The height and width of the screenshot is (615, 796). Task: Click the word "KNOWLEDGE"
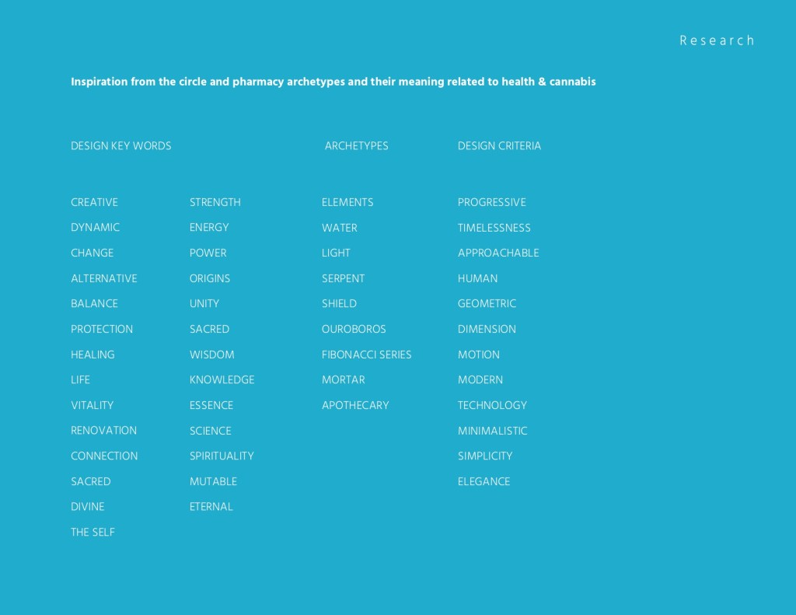(x=222, y=380)
